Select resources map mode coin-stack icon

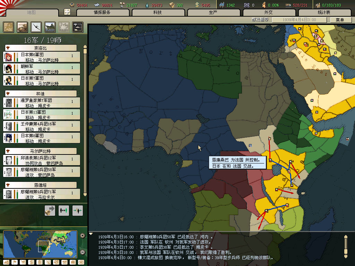tap(40, 263)
